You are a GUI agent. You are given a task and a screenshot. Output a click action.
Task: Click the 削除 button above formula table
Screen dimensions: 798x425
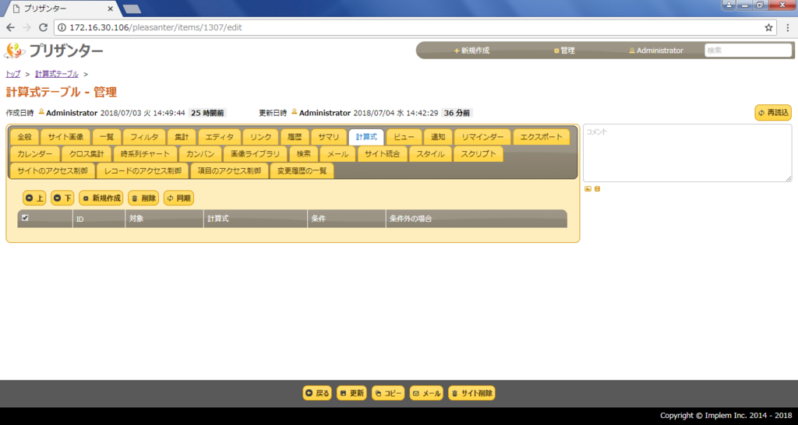(x=143, y=198)
